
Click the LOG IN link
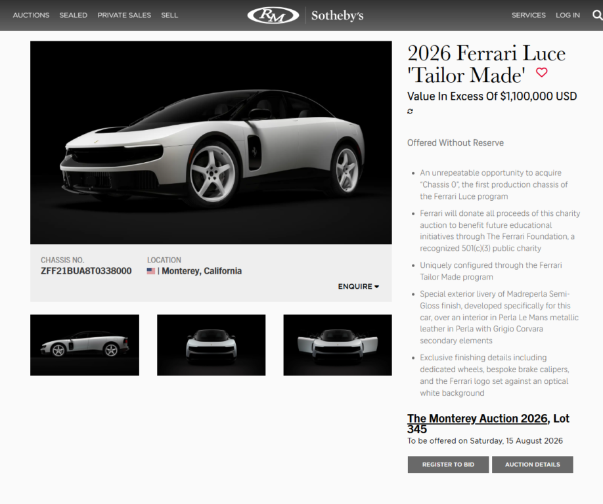point(568,15)
